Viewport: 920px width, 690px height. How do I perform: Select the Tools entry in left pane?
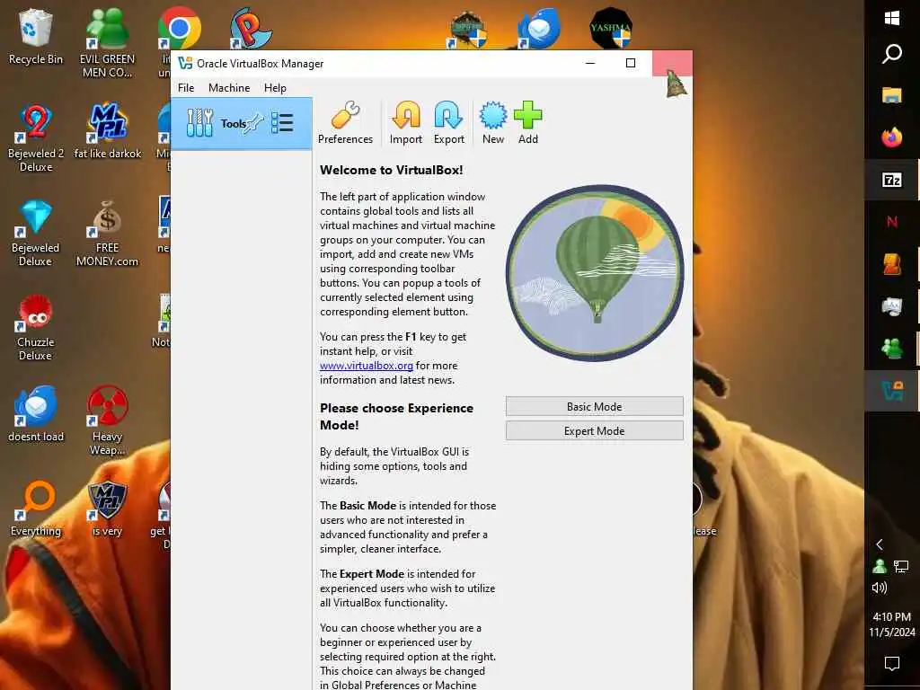point(241,124)
